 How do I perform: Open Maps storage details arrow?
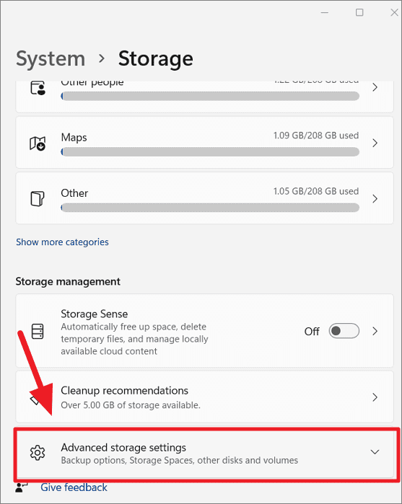coord(375,143)
